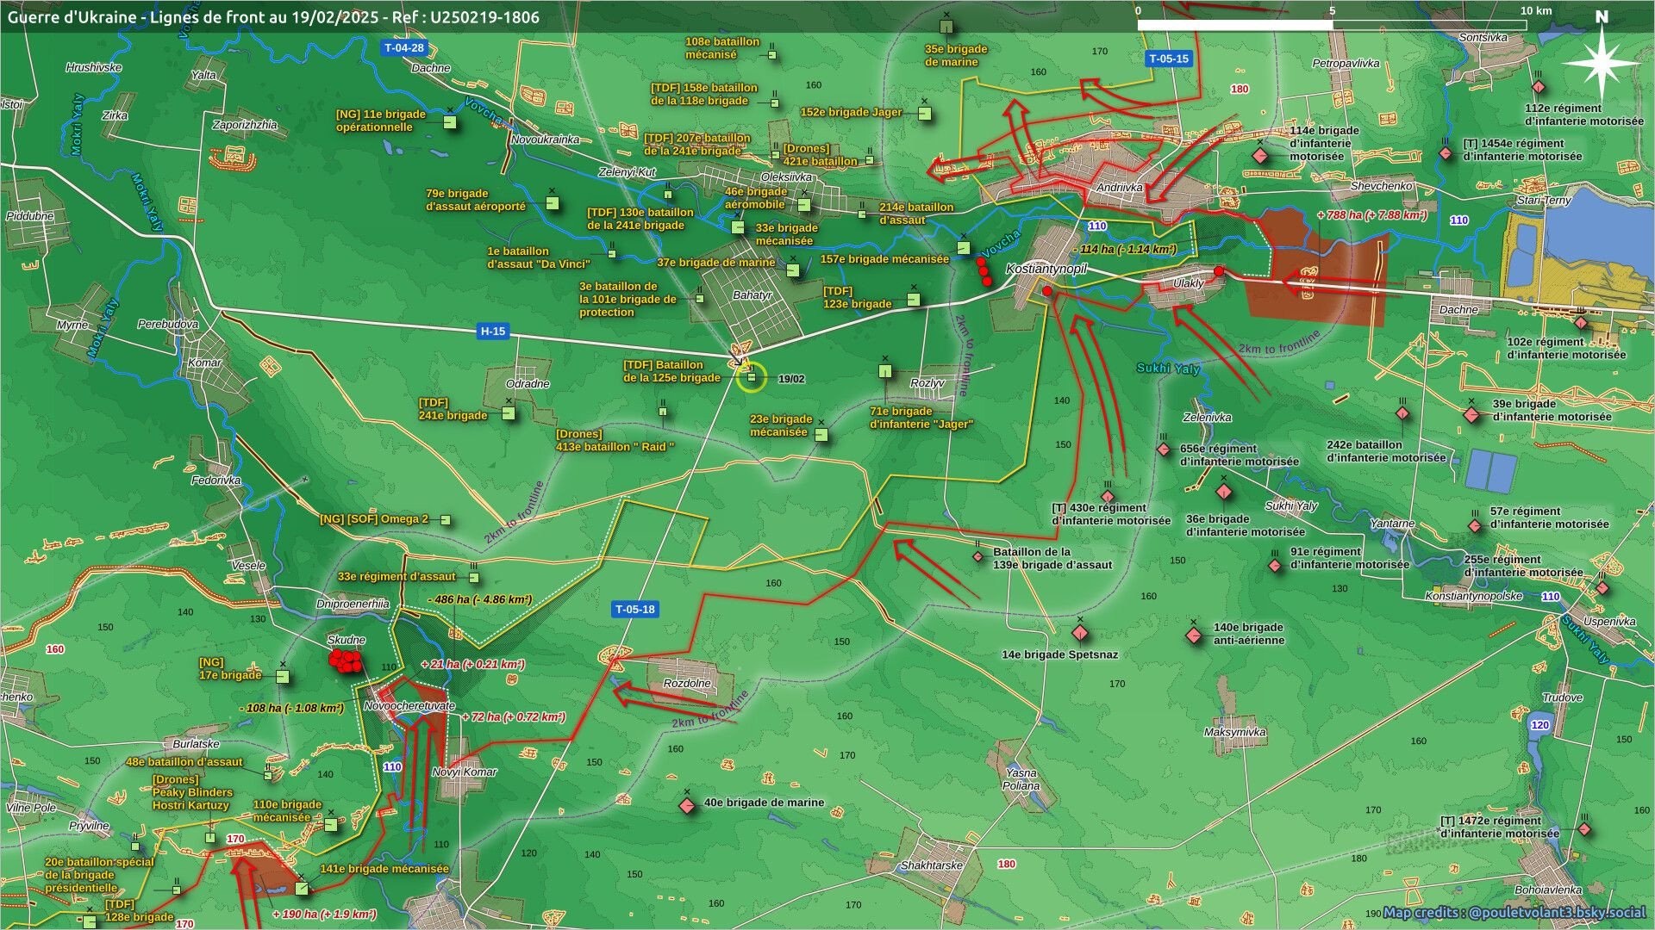The width and height of the screenshot is (1655, 930).
Task: Select the 37e brigade de marine marker
Action: click(x=792, y=270)
